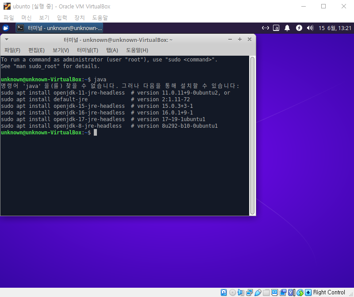
Task: Open the terminal window menu arrow
Action: click(7, 40)
